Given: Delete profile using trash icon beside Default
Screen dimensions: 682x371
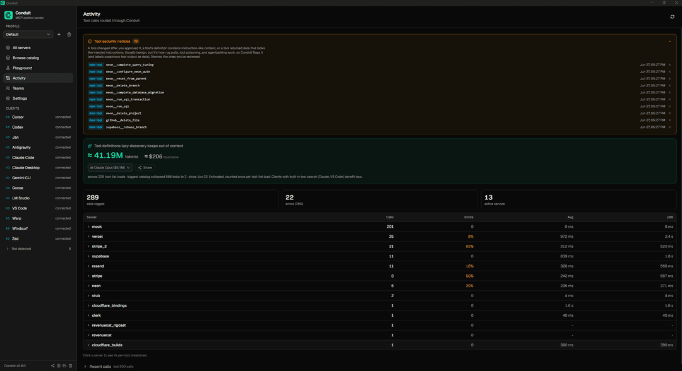Looking at the screenshot, I should [x=69, y=34].
